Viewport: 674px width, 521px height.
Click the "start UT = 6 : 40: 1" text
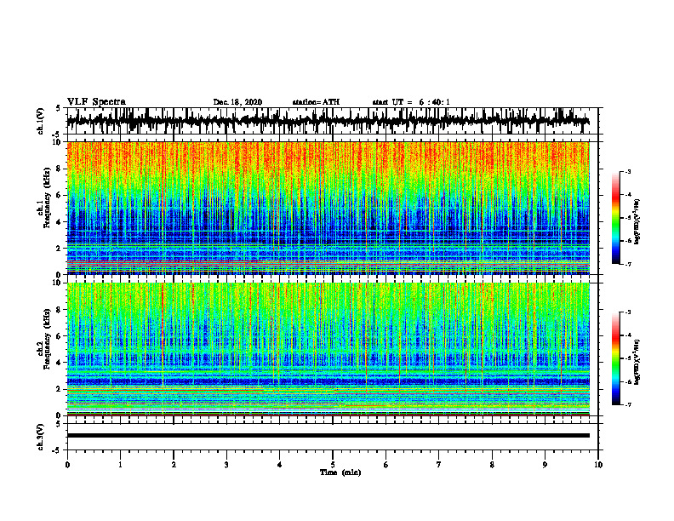[x=411, y=102]
